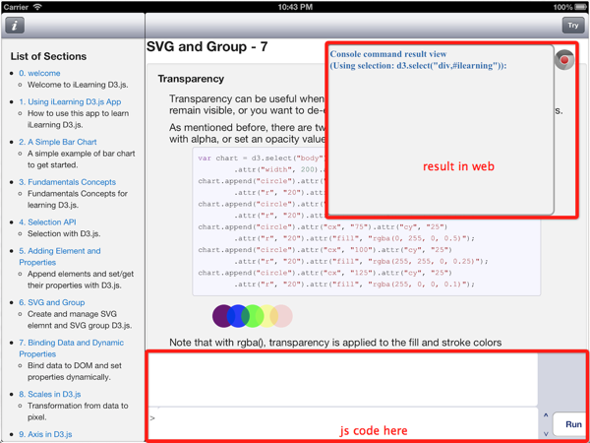Click the Wi-Fi icon in status bar

point(37,7)
